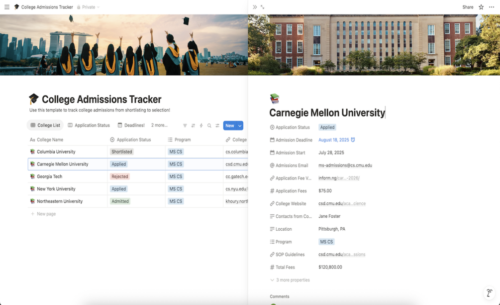
Task: Click the Carnegie Mellon University title field
Action: [x=327, y=113]
